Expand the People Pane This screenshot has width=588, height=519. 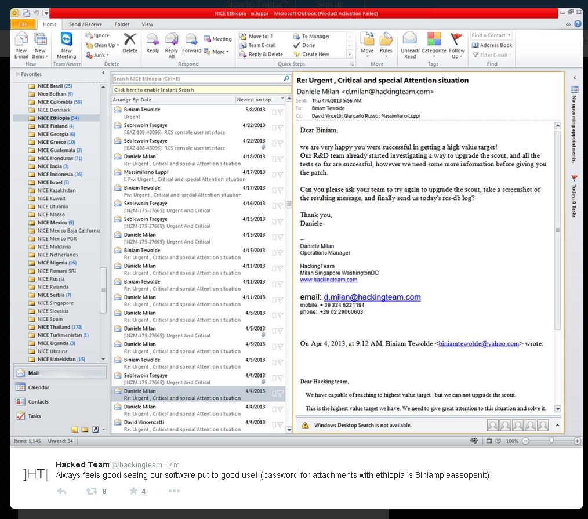[557, 425]
